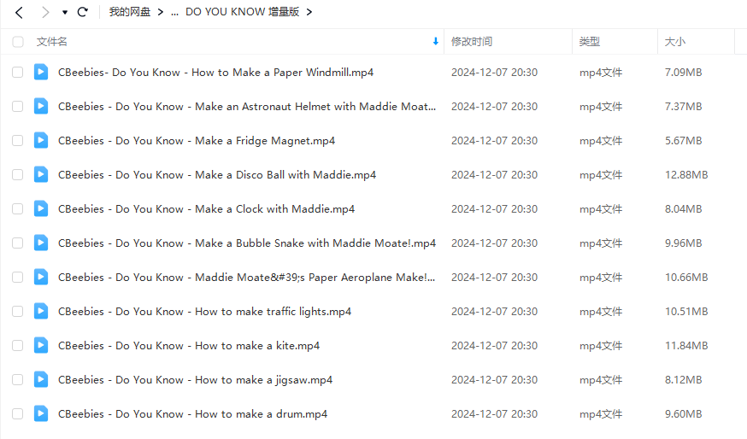The height and width of the screenshot is (439, 747).
Task: Go forward with the right arrow
Action: [x=45, y=12]
